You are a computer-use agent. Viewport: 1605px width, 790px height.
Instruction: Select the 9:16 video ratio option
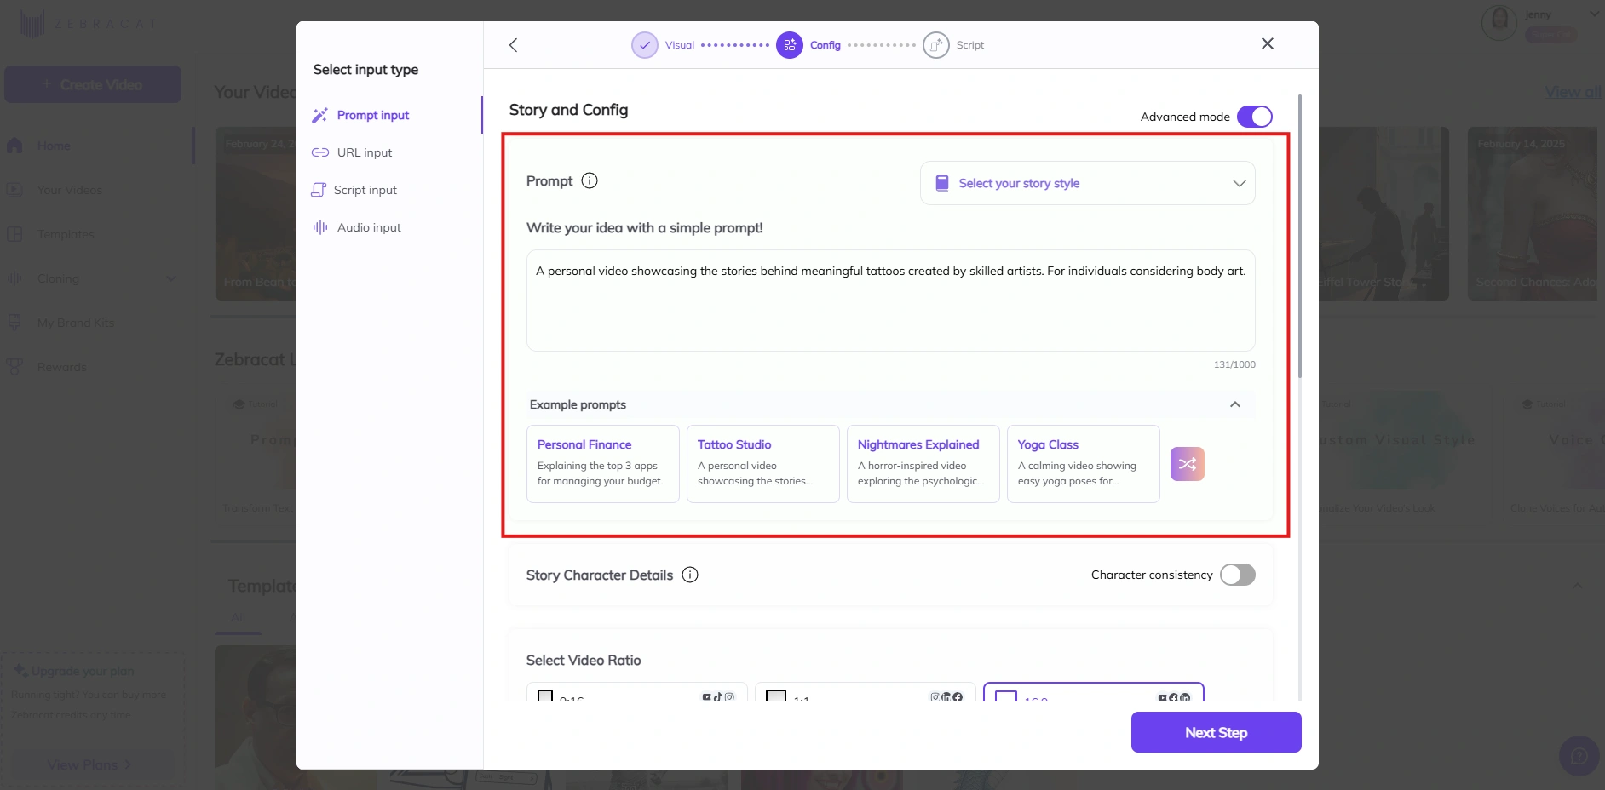tap(637, 694)
